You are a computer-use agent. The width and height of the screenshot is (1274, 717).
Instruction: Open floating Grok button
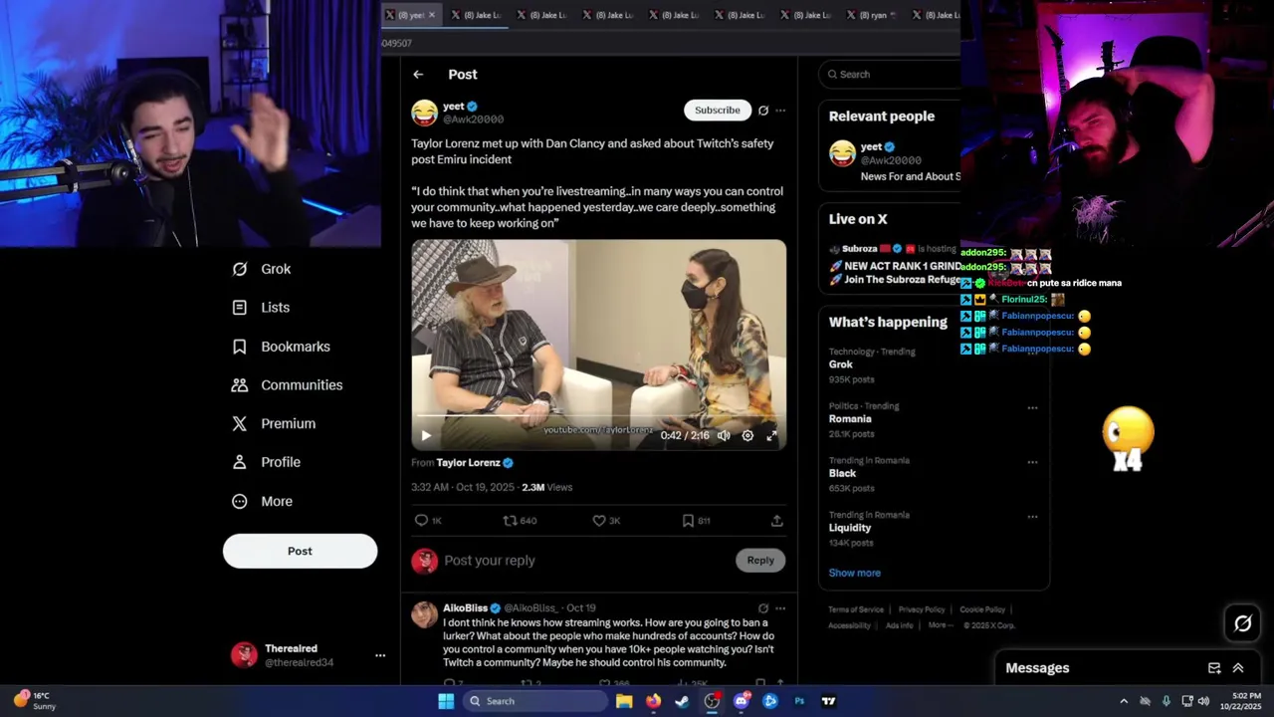tap(1243, 623)
